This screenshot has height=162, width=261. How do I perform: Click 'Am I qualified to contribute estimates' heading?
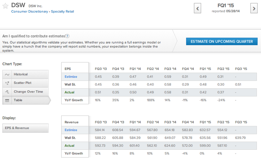(x=33, y=36)
